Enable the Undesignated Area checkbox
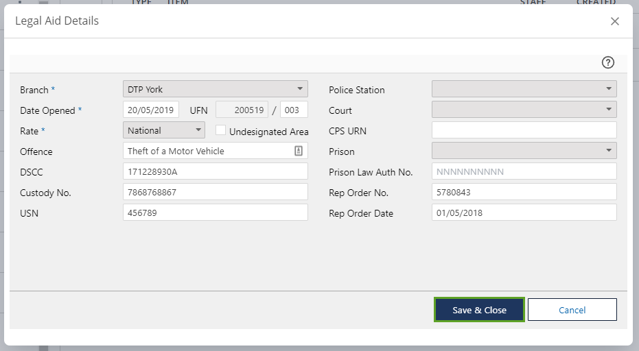This screenshot has width=639, height=351. point(220,130)
